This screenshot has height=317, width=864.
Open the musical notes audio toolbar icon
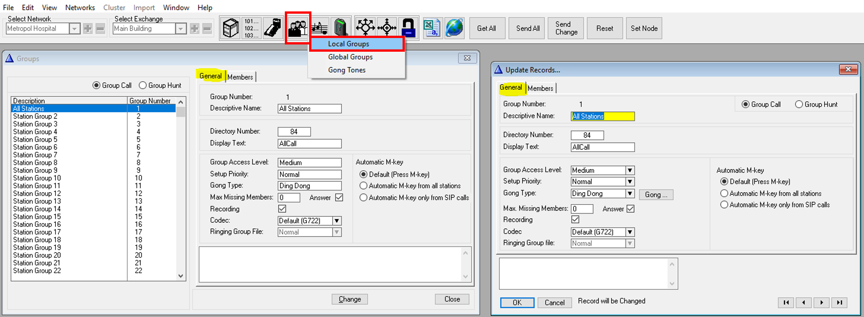pyautogui.click(x=320, y=28)
